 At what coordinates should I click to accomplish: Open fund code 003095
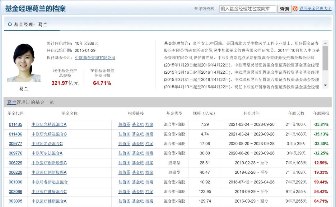[16, 201]
